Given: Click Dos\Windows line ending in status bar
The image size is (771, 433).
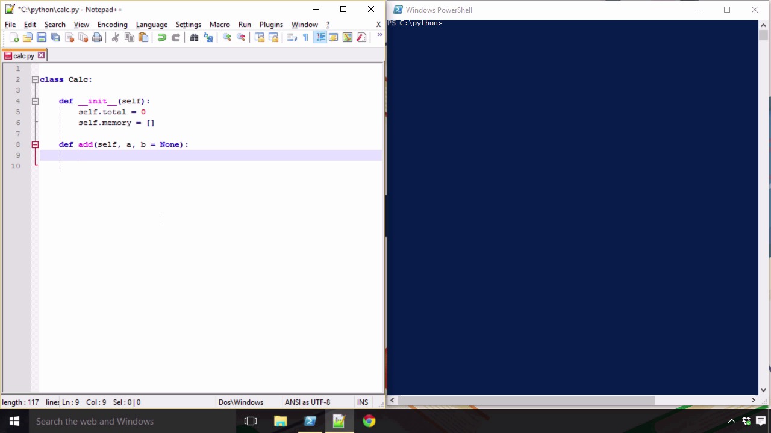Looking at the screenshot, I should [x=241, y=402].
